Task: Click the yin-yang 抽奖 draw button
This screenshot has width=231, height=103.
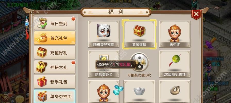Action: point(139,62)
